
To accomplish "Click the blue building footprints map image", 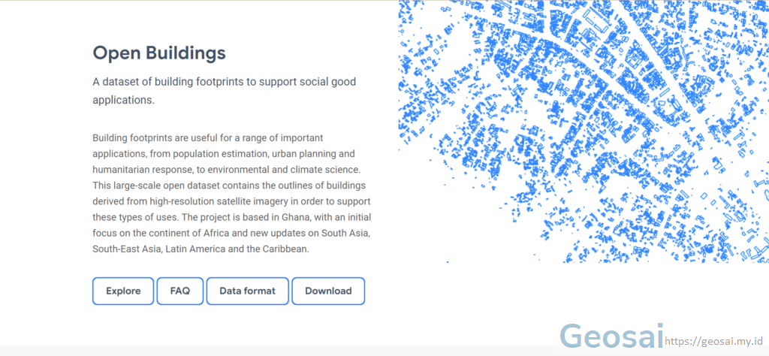I will click(x=584, y=131).
